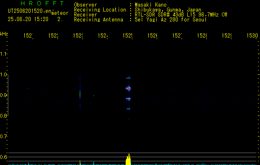The width and height of the screenshot is (260, 165).
Task: Click the 1.1 frequency axis label
Action: 3,54
